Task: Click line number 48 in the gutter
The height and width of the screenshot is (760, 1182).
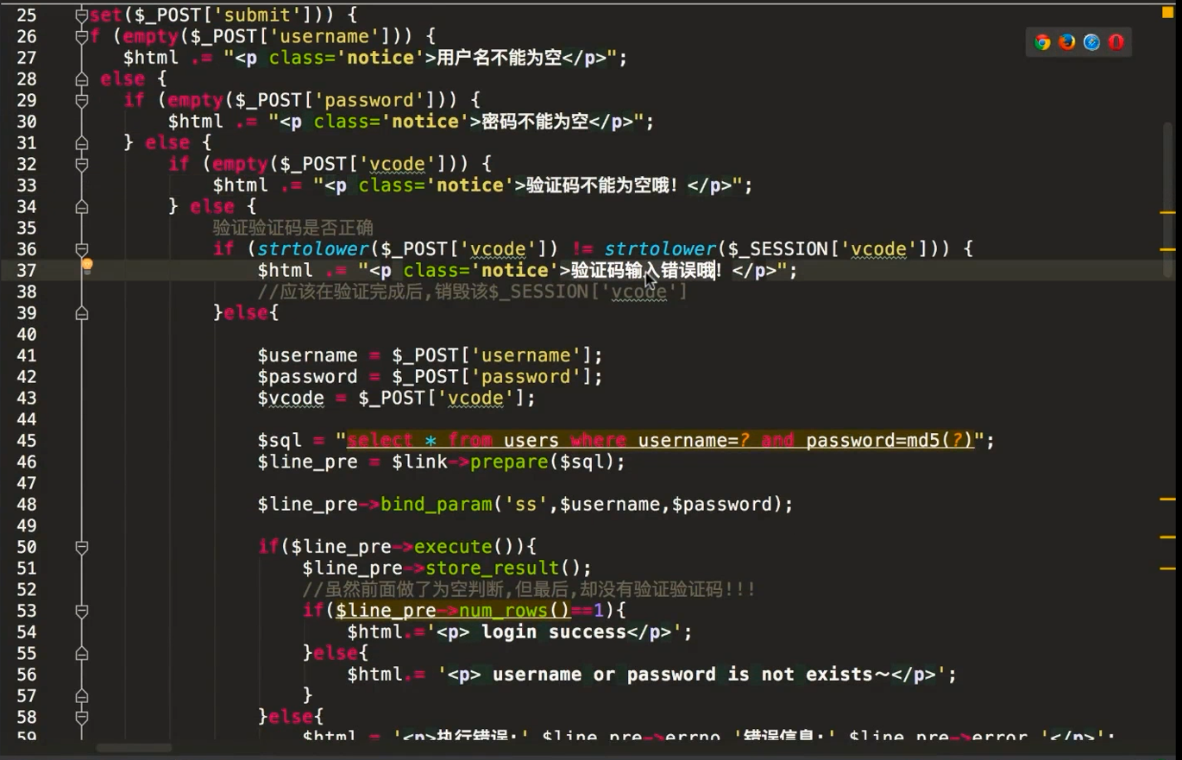Action: pos(27,505)
